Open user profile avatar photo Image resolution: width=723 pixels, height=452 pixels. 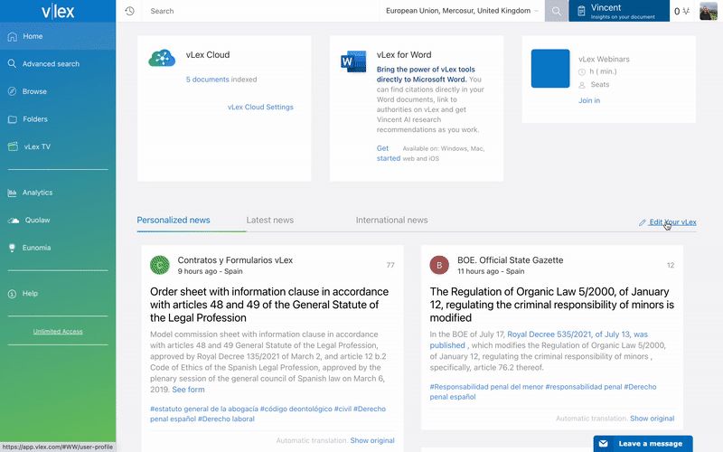coord(709,11)
